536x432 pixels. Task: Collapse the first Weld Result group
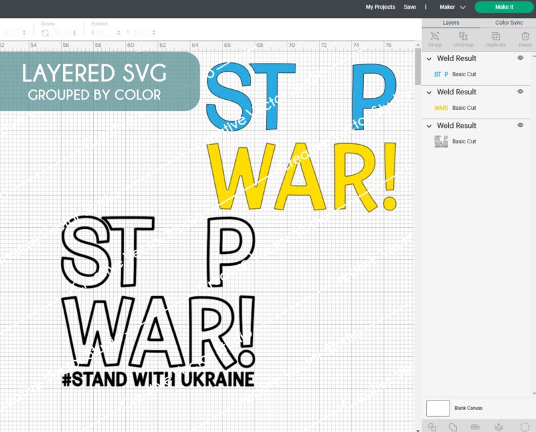(x=429, y=59)
